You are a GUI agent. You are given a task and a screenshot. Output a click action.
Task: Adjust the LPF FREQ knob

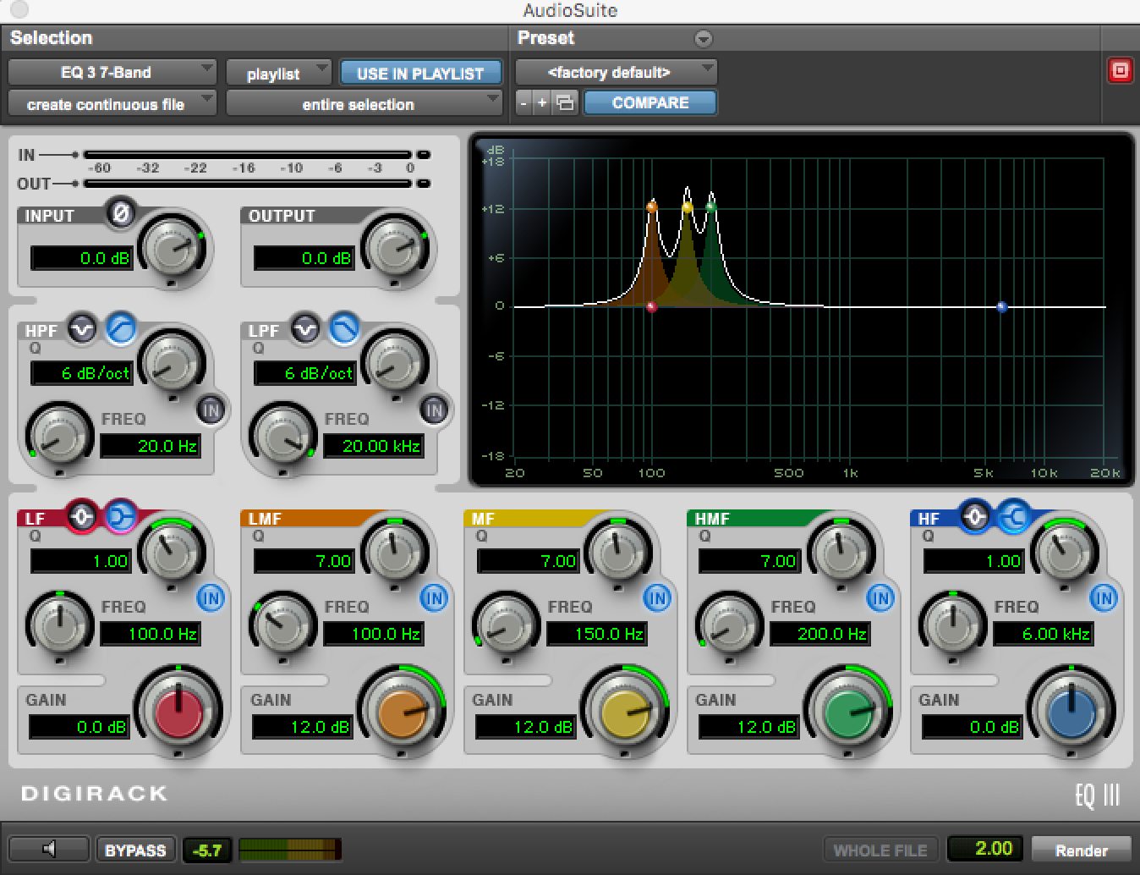coord(282,437)
